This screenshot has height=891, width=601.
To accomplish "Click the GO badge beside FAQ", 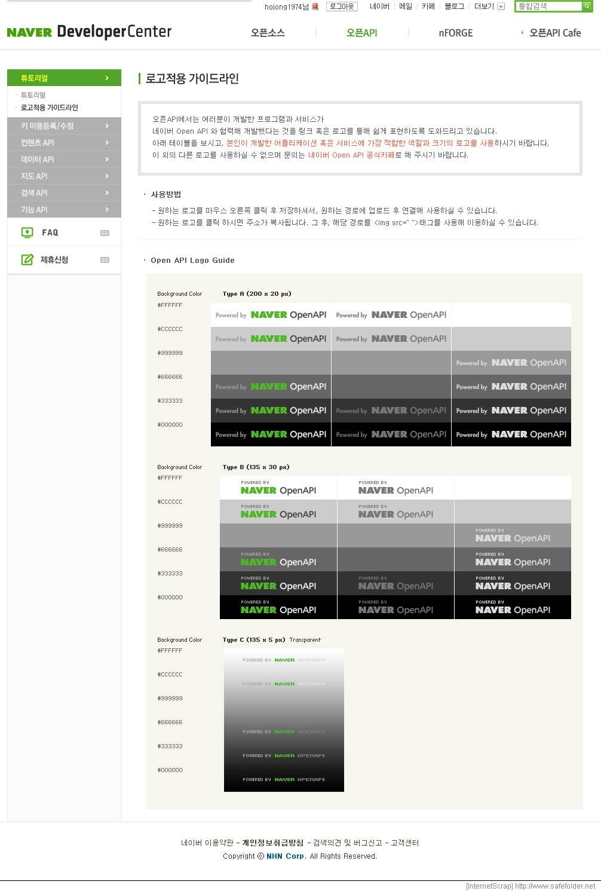I will coord(105,233).
